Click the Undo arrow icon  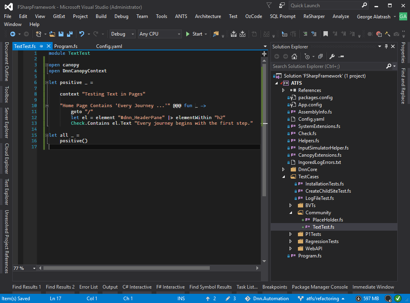click(x=82, y=34)
